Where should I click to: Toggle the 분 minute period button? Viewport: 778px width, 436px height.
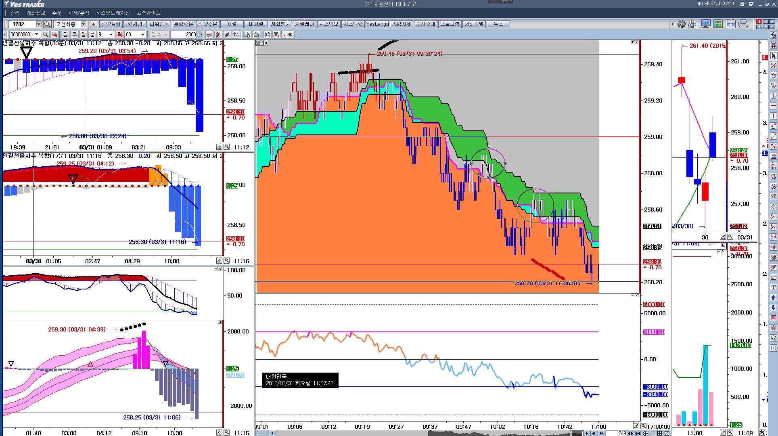(92, 35)
